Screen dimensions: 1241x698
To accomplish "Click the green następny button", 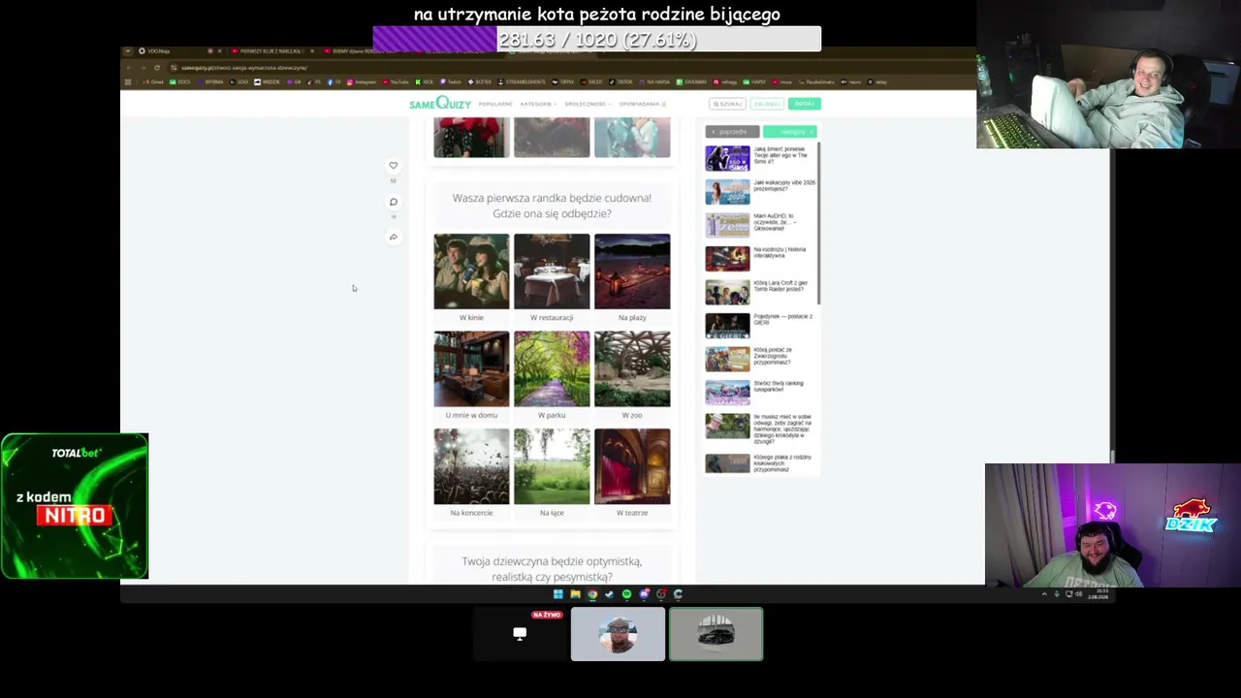I will [x=790, y=132].
